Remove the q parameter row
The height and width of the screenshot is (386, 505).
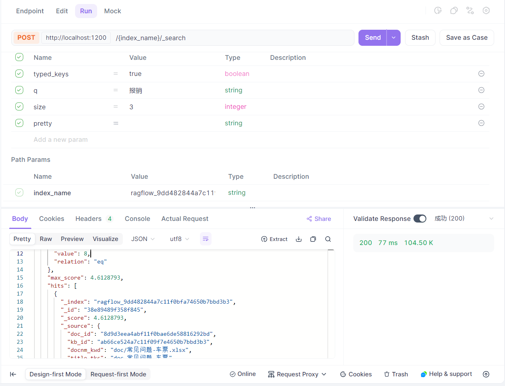[481, 90]
